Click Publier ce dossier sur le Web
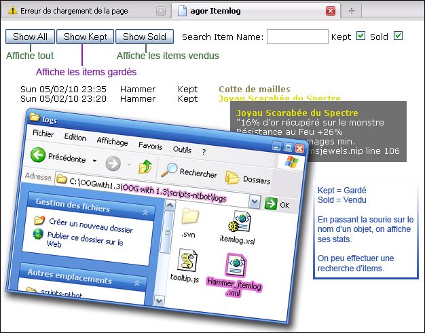This screenshot has width=425, height=333. 85,240
